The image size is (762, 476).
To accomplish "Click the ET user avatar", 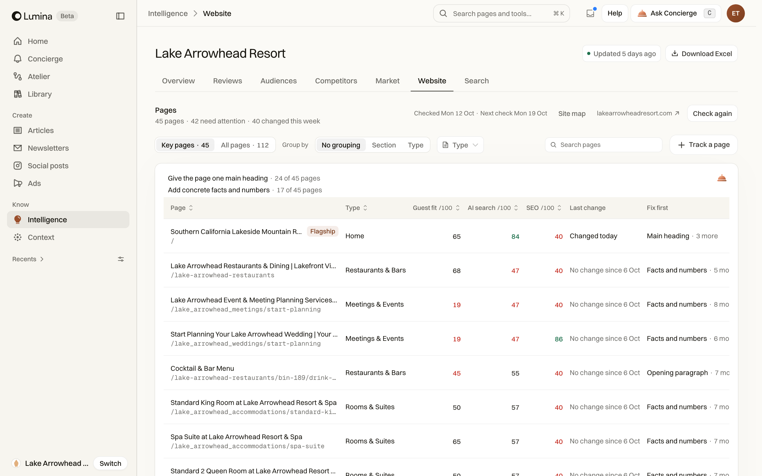I will (735, 13).
